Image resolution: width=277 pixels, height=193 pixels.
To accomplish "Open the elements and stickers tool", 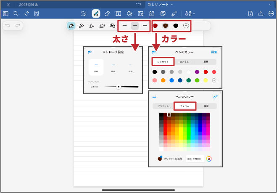I will [152, 13].
